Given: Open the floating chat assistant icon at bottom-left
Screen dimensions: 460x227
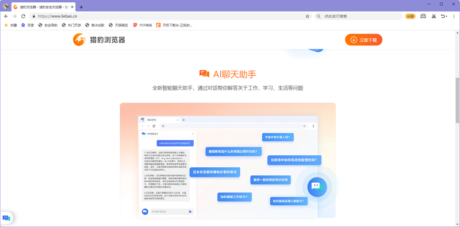Looking at the screenshot, I should coord(6,218).
